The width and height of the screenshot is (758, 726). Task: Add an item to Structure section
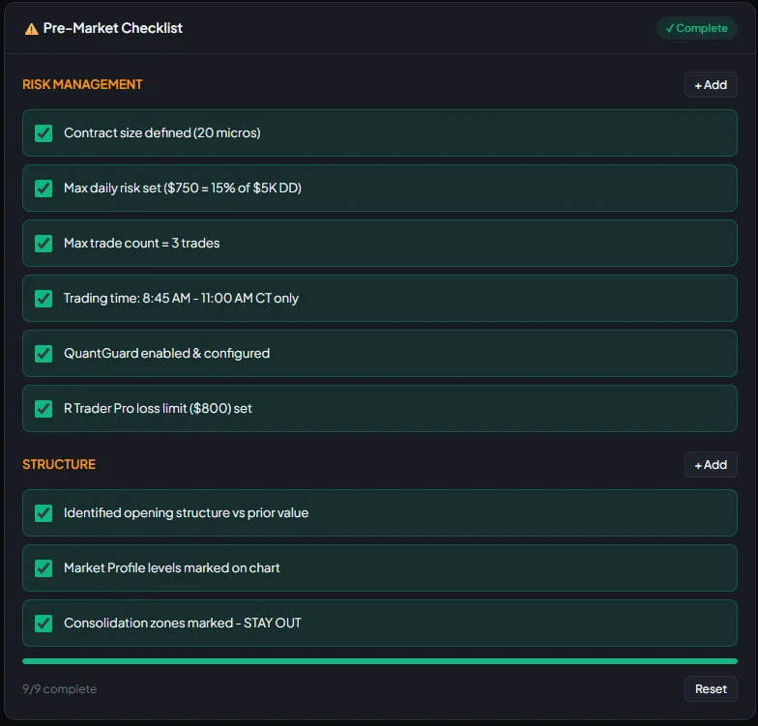click(x=711, y=465)
